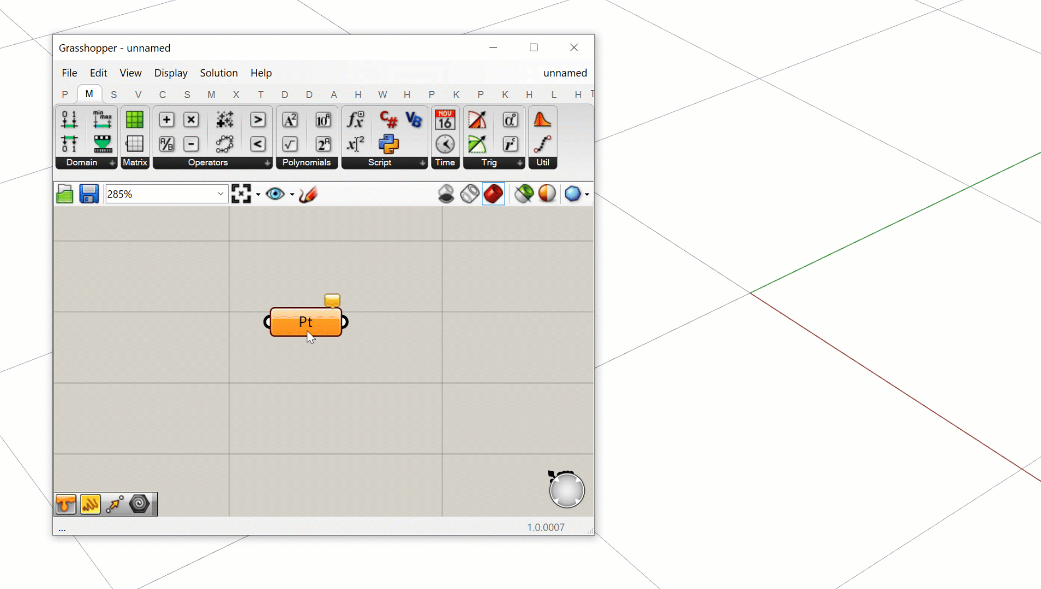Click the Sketch red pen icon
1041x589 pixels.
(x=308, y=194)
